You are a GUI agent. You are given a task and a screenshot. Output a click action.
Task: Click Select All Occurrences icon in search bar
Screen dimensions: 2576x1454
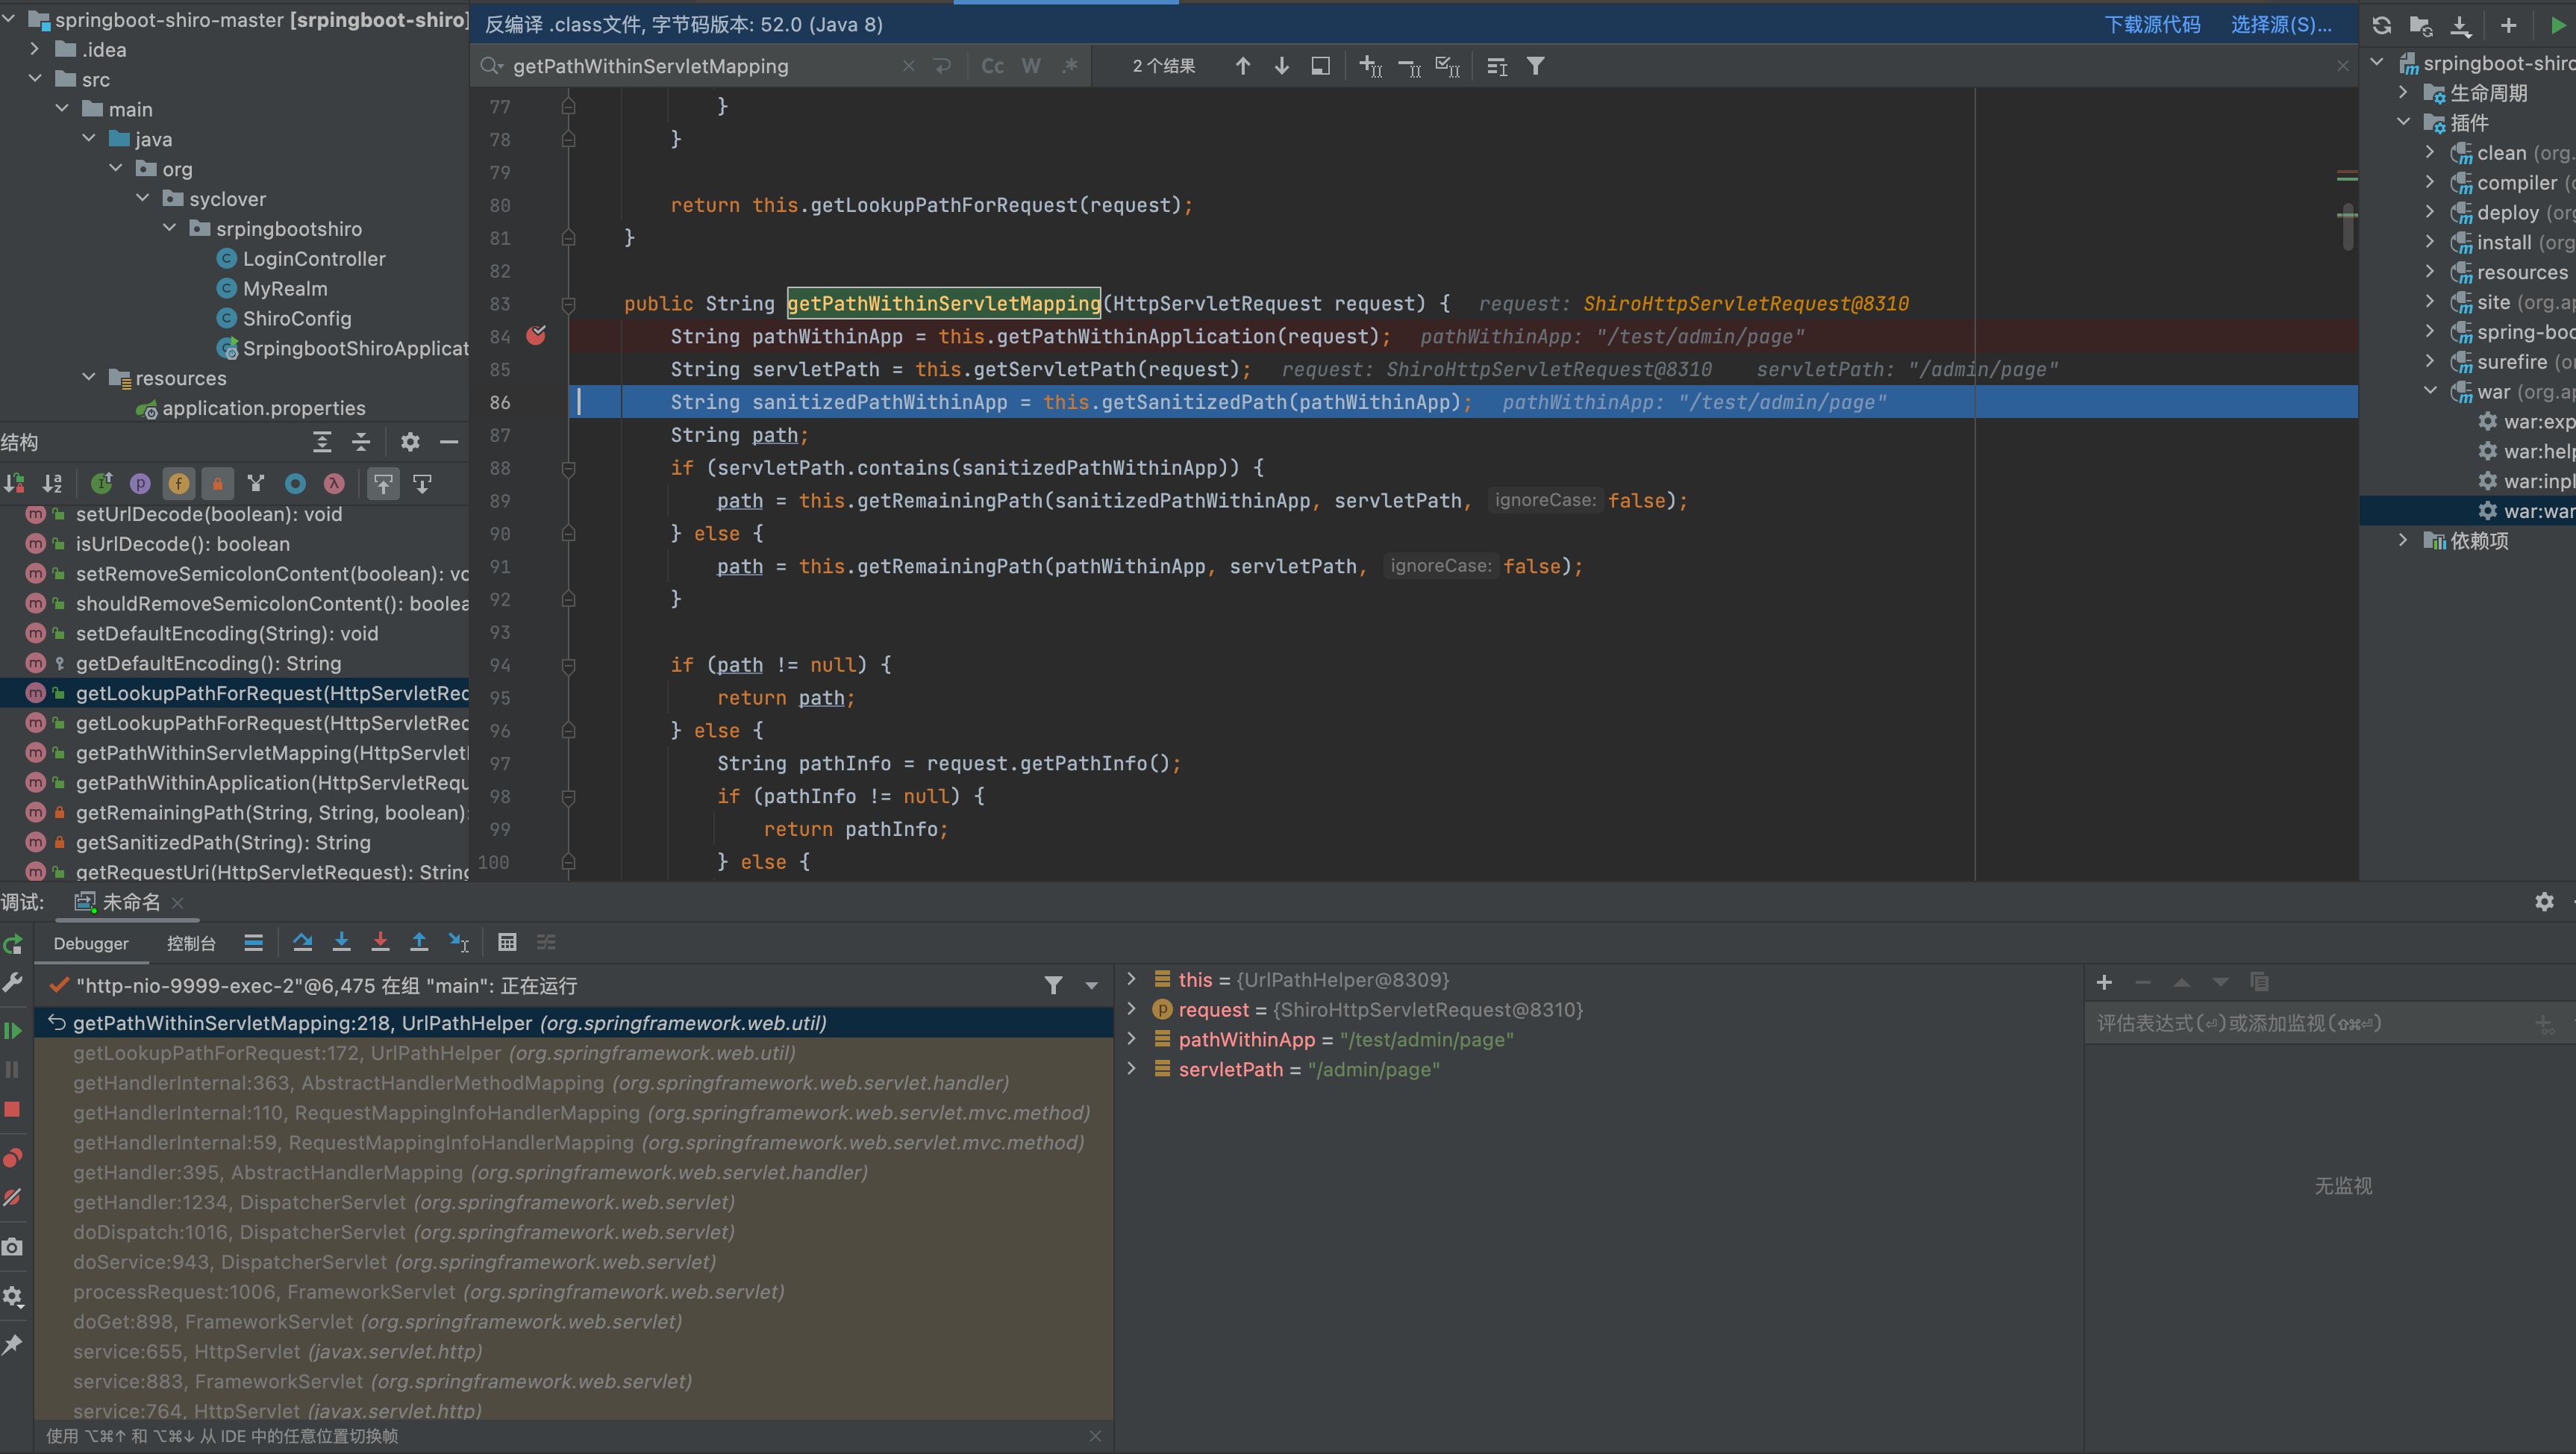[x=1447, y=66]
